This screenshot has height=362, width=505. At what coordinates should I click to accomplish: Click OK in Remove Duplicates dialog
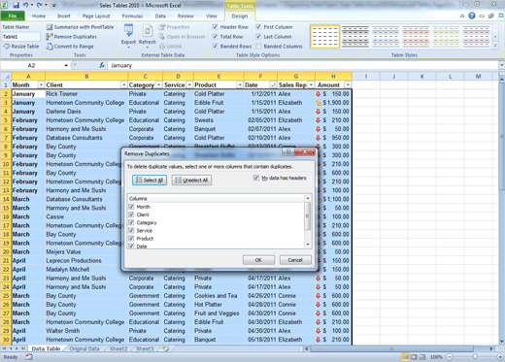pyautogui.click(x=258, y=260)
